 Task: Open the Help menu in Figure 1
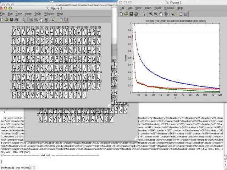[180, 8]
